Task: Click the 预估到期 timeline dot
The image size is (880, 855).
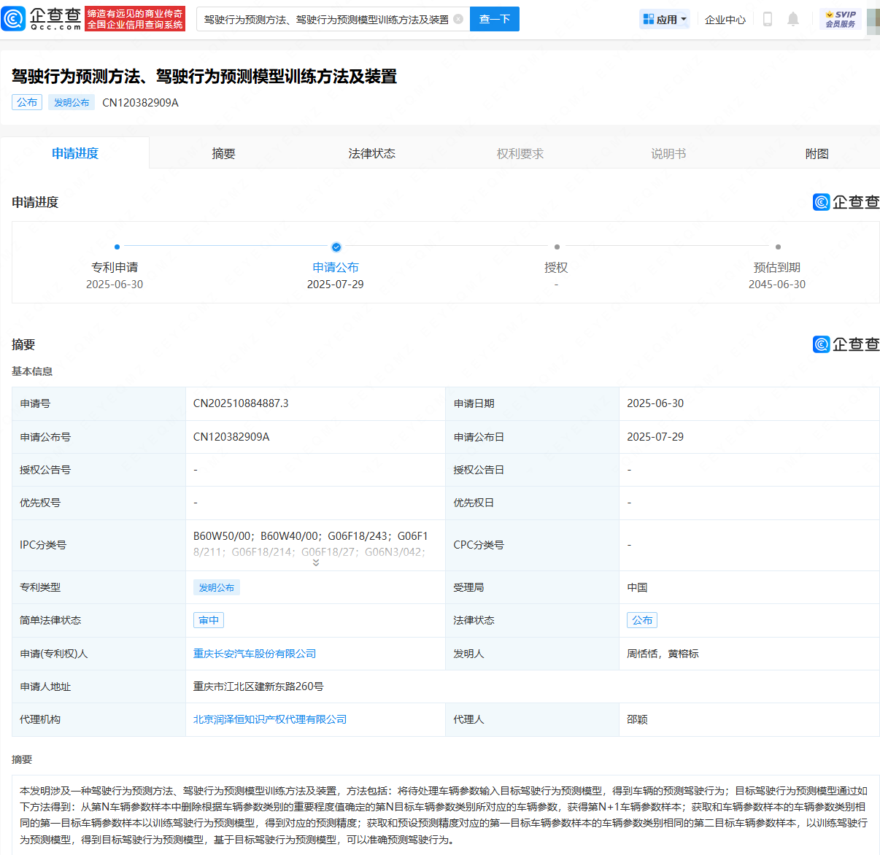Action: (x=778, y=247)
